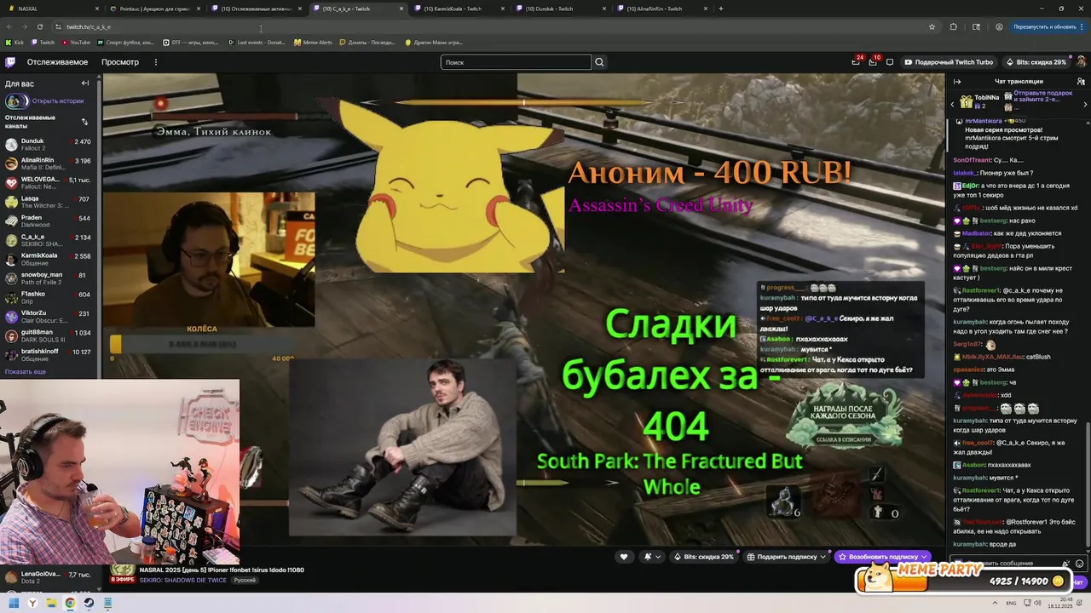Image resolution: width=1091 pixels, height=613 pixels.
Task: Reload the page with the refresh icon
Action: tap(40, 26)
